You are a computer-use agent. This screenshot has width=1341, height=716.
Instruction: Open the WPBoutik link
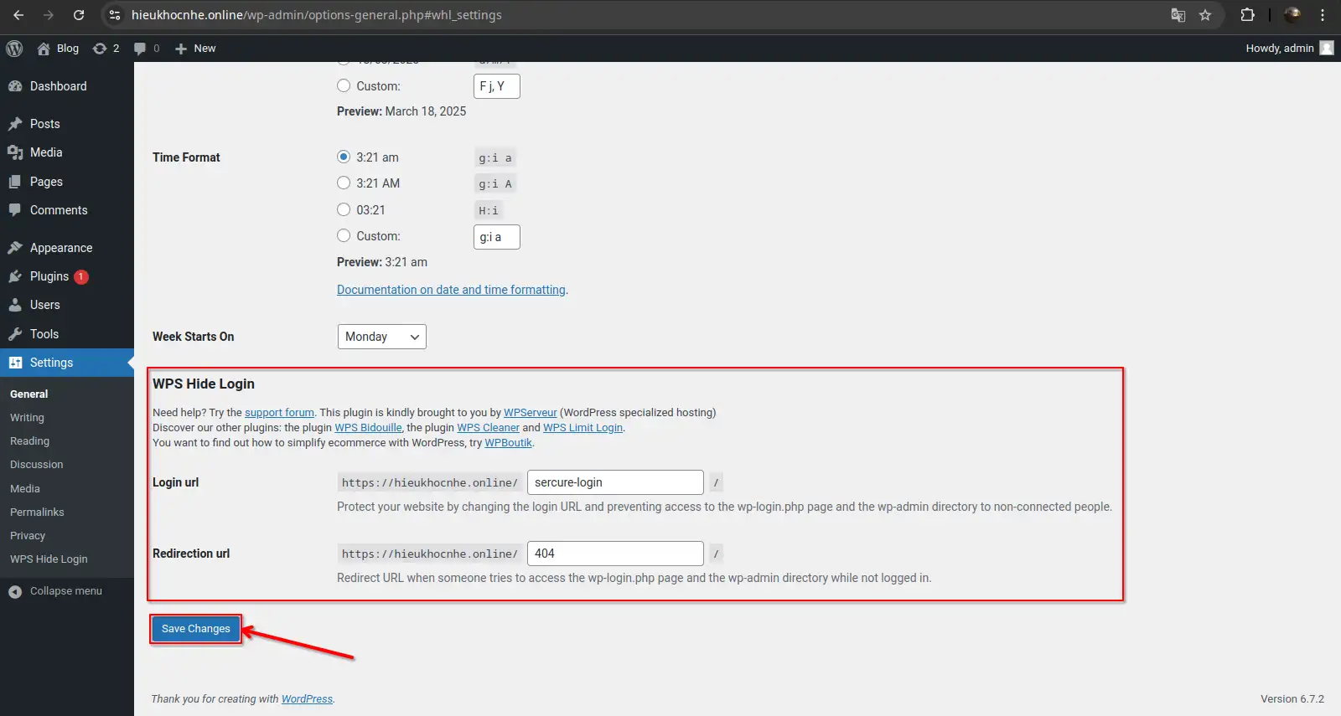pos(508,443)
